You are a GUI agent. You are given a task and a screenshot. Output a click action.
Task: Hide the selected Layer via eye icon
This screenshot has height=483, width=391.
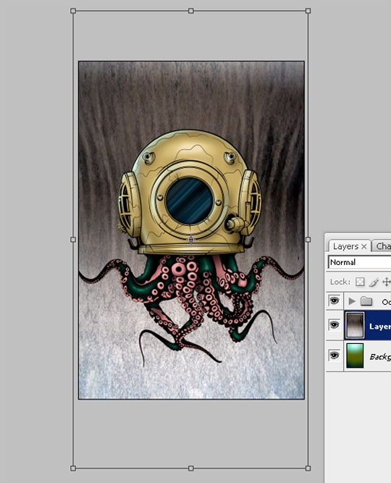335,324
